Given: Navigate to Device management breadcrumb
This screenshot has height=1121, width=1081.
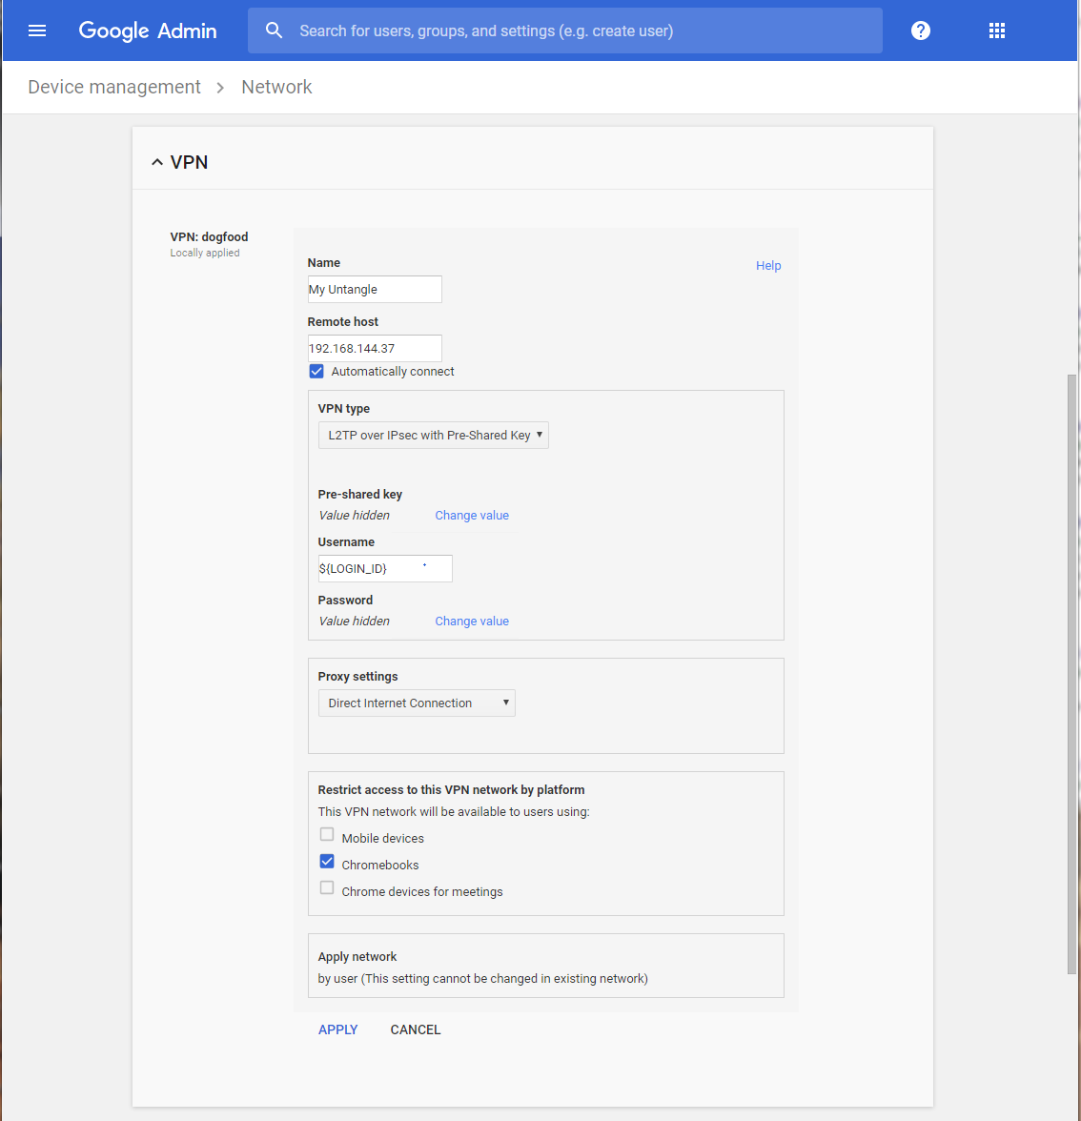Looking at the screenshot, I should [114, 87].
